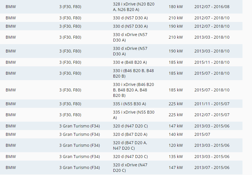This screenshot has width=252, height=175.
Task: Click BMW in the 328 i xDrive row
Action: pos(11,7)
